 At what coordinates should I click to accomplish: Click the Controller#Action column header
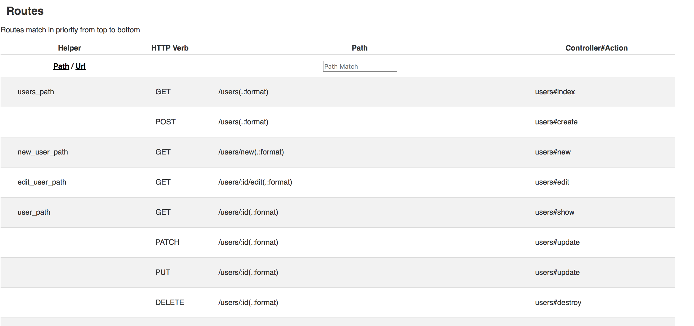click(x=596, y=48)
